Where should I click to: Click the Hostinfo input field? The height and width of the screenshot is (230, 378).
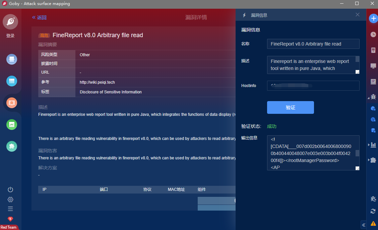pyautogui.click(x=313, y=86)
